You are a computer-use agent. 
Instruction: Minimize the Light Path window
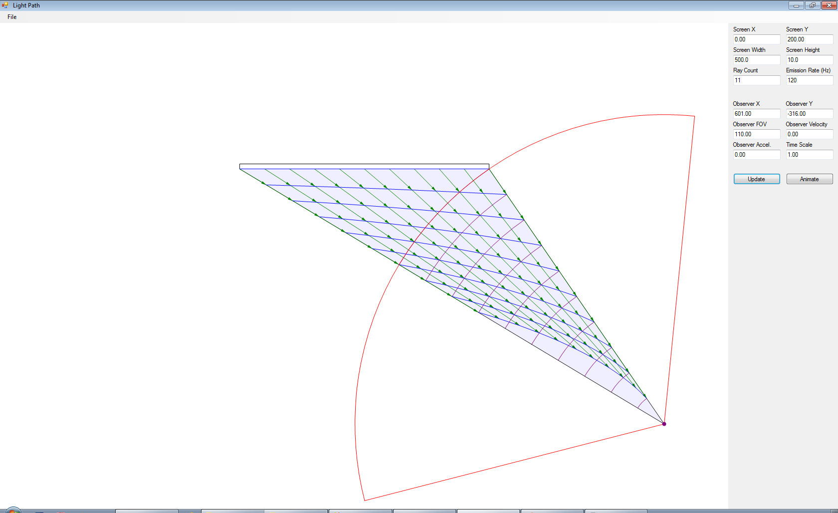(796, 5)
